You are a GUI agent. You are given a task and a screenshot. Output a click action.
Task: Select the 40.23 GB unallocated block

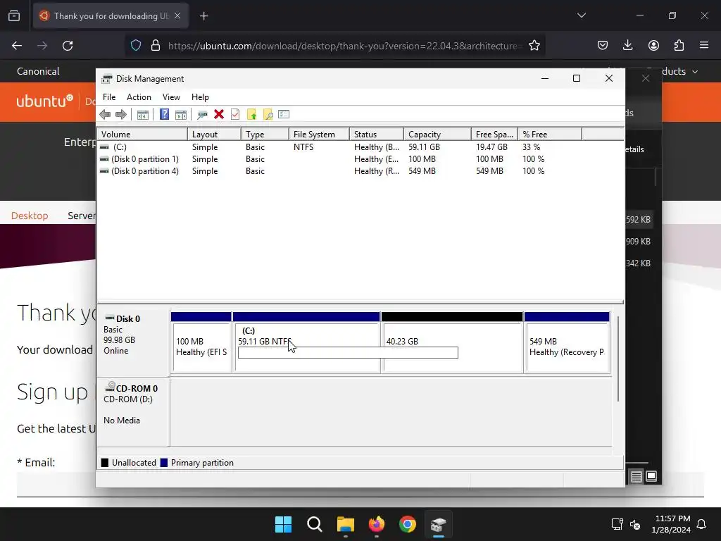(452, 342)
